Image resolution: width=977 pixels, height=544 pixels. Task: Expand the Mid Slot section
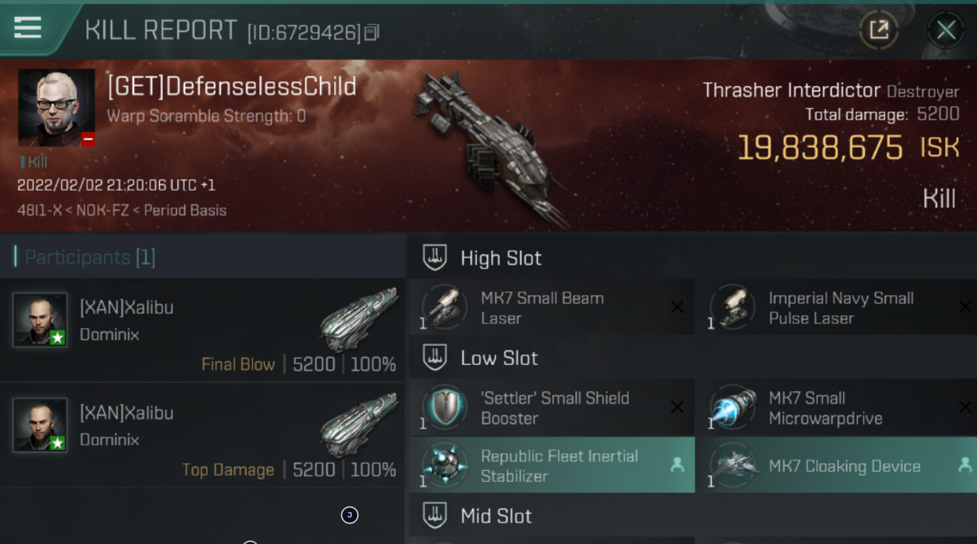coord(496,517)
